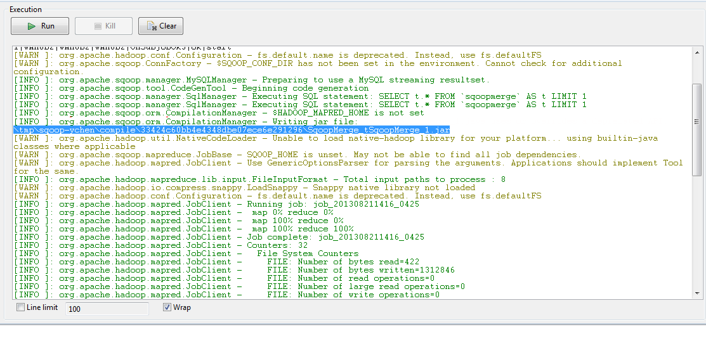
Task: Click the square stop icon on Kill
Action: pos(97,26)
